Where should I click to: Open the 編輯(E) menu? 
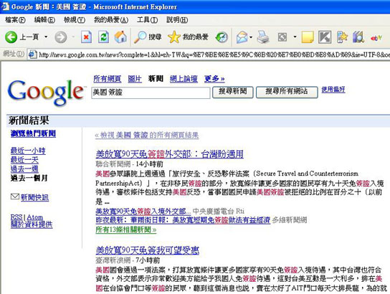pos(44,20)
